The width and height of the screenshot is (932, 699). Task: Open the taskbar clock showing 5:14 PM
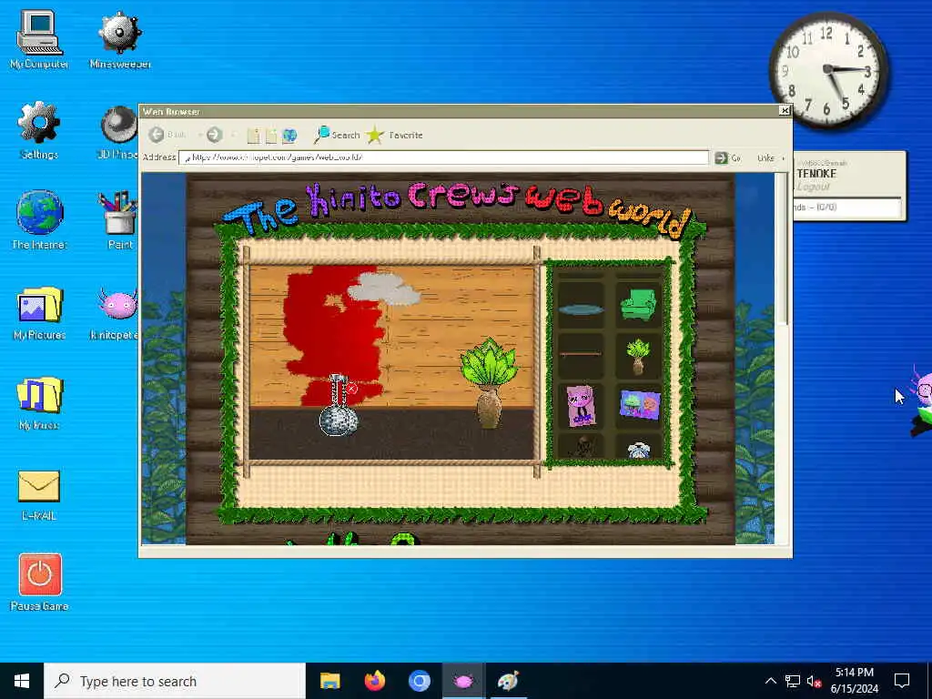point(854,681)
